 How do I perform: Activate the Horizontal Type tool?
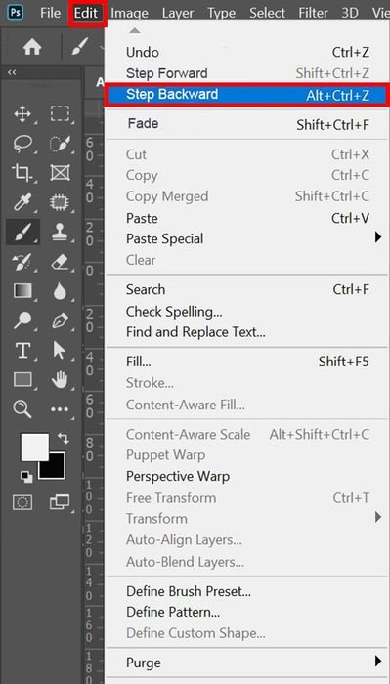pyautogui.click(x=22, y=350)
